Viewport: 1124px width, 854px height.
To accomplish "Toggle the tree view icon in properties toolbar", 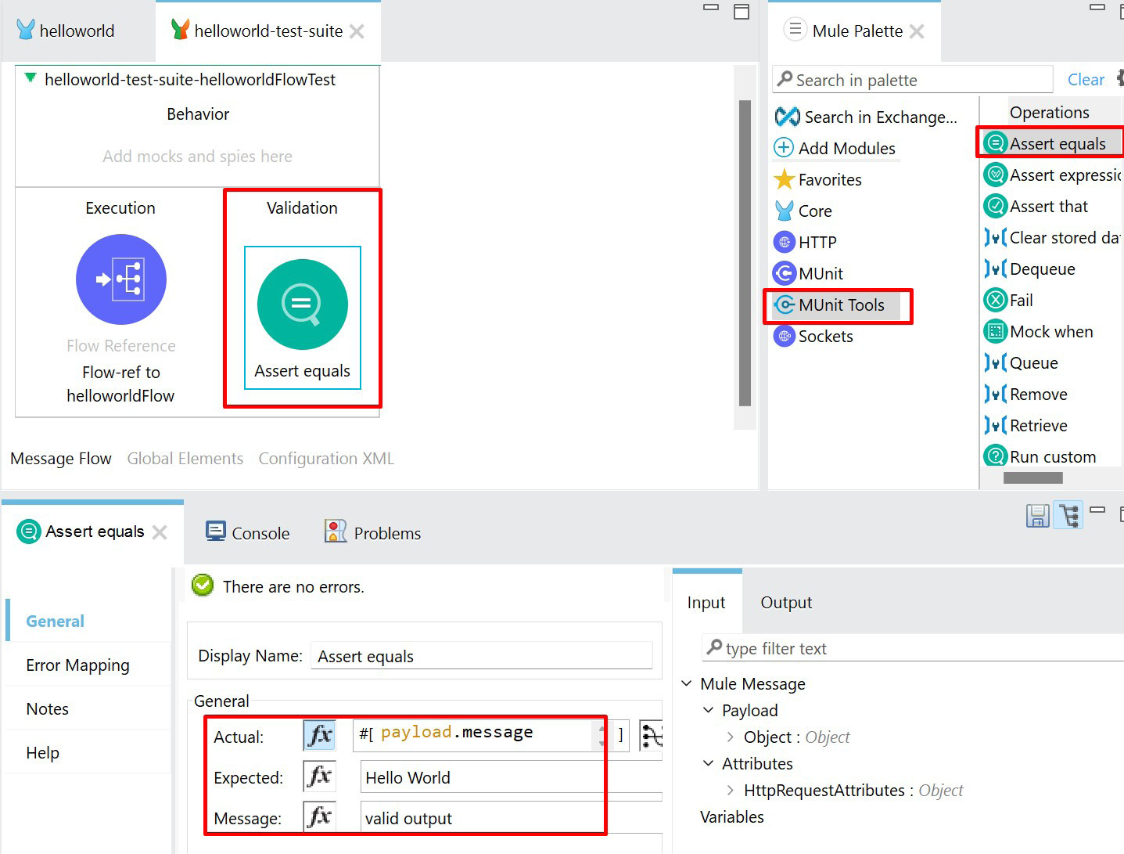I will click(1068, 515).
